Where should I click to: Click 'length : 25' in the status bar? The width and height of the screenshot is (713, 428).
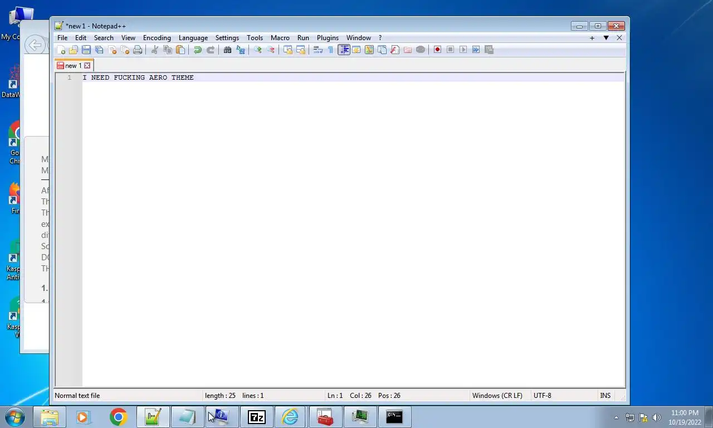[x=220, y=396]
